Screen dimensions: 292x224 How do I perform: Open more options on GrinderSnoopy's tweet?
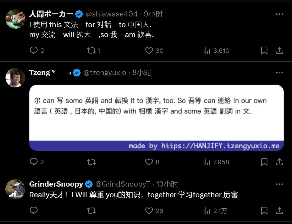coord(279,184)
